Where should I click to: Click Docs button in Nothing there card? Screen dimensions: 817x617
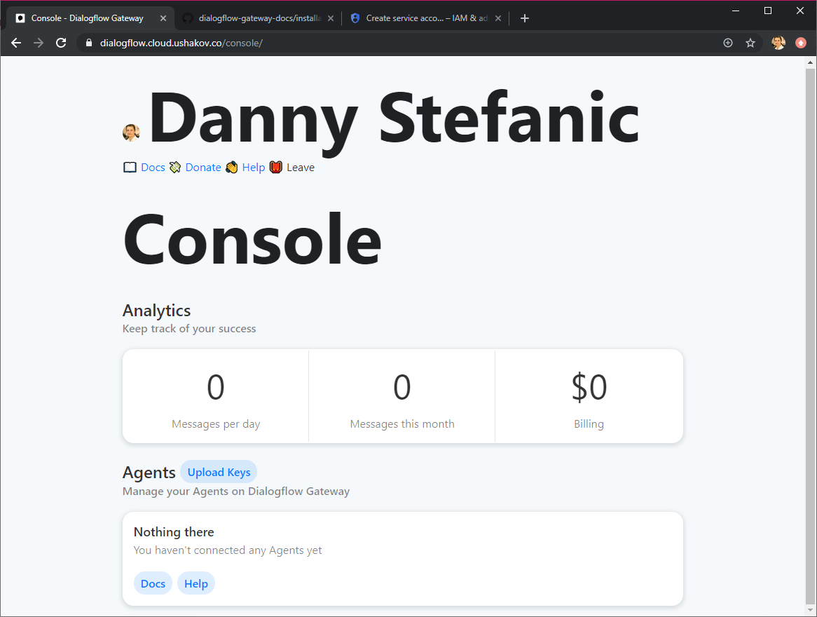coord(153,583)
